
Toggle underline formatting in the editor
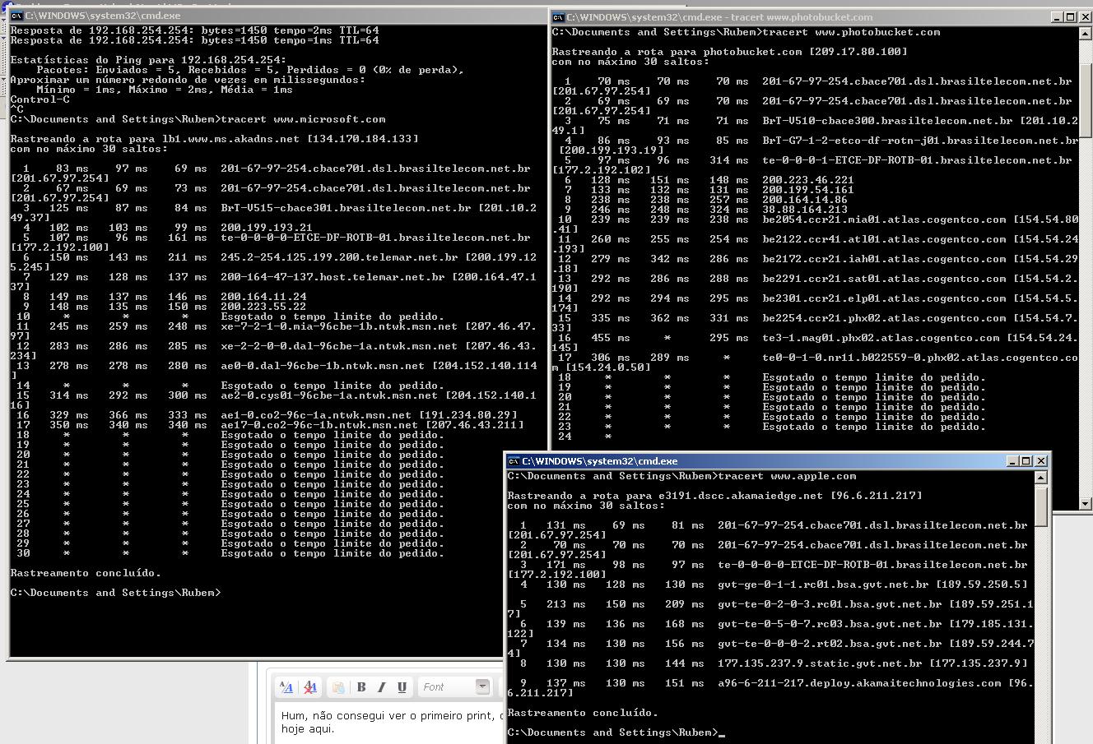click(402, 687)
